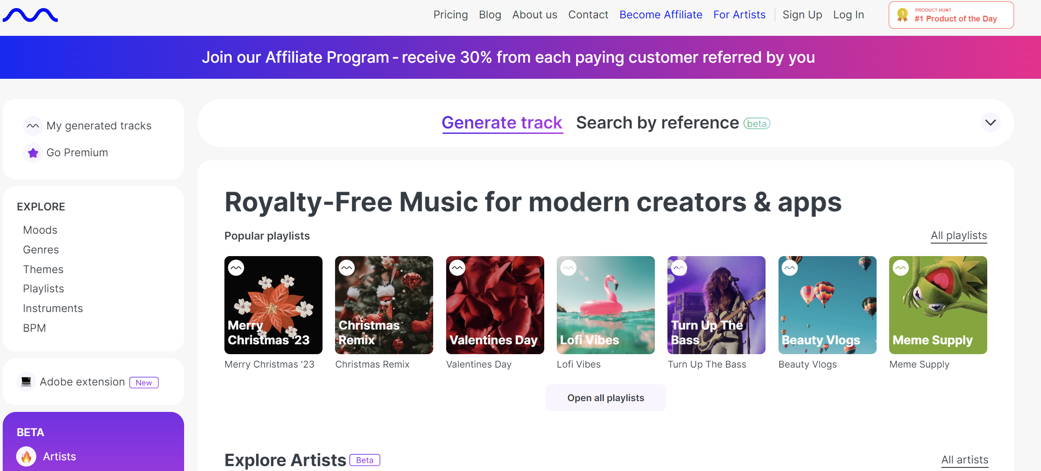Follow the All playlists link
Screen dimensions: 1041x471
[x=959, y=235]
